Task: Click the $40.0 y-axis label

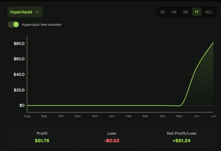Action: [19, 75]
